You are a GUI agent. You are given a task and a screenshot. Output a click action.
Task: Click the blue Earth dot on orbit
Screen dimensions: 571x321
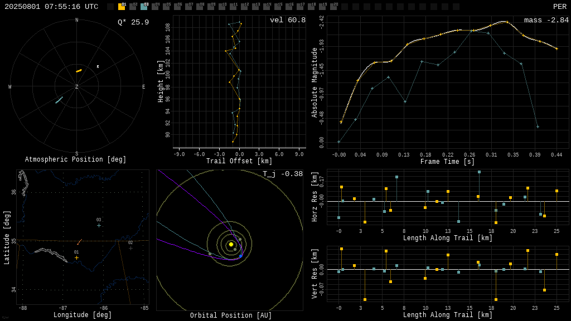(x=241, y=256)
